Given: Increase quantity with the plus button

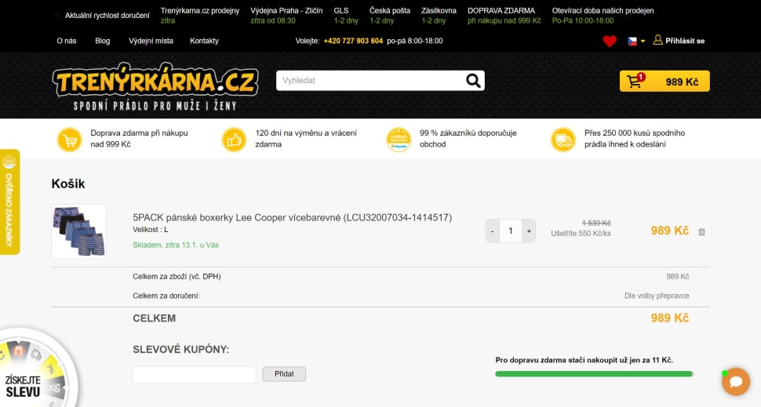Looking at the screenshot, I should (529, 231).
